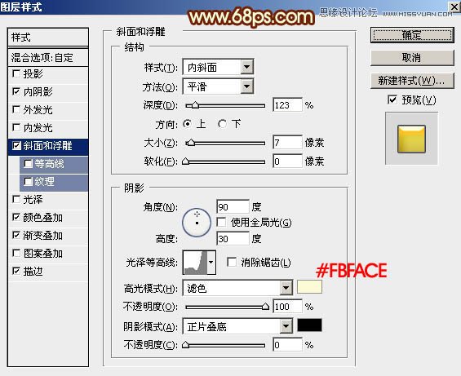Open the pale yellow highlight color swatch
Image resolution: width=461 pixels, height=376 pixels.
309,287
